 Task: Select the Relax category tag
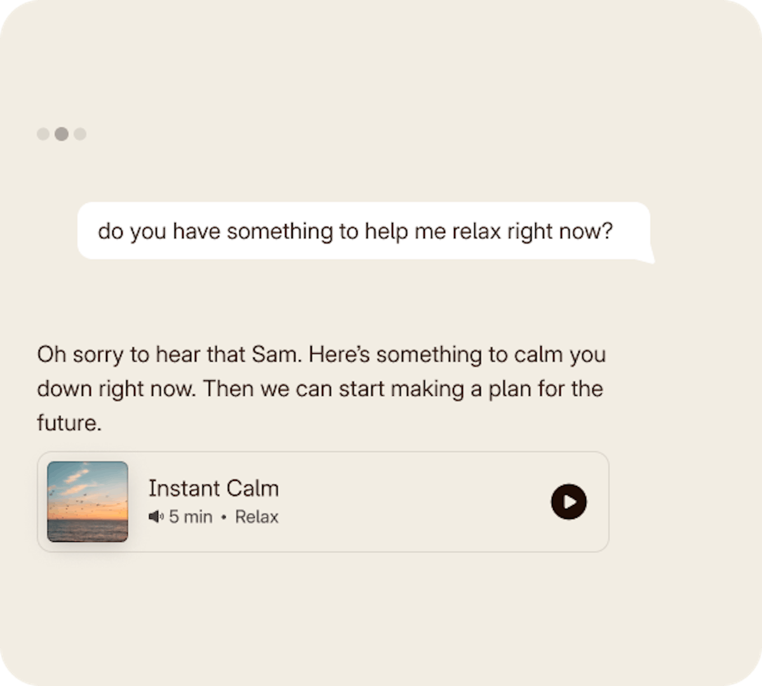[257, 517]
